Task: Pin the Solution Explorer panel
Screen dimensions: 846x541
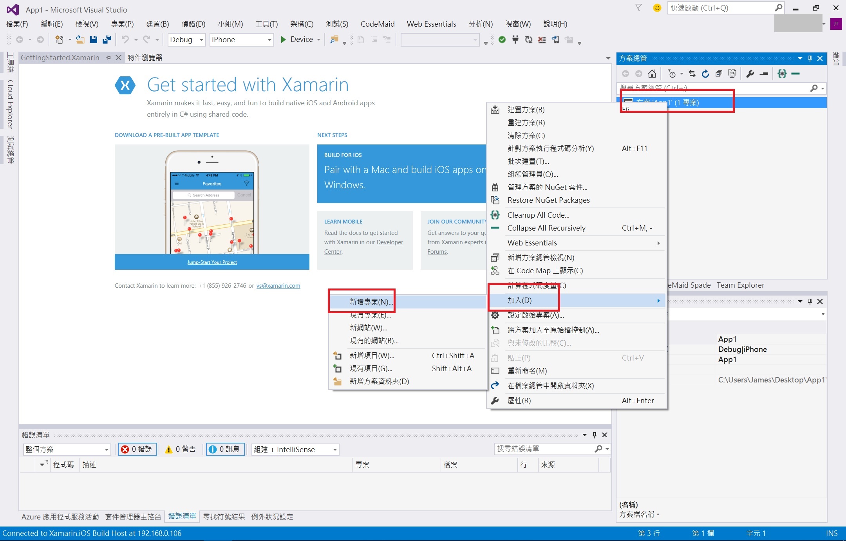Action: tap(810, 58)
